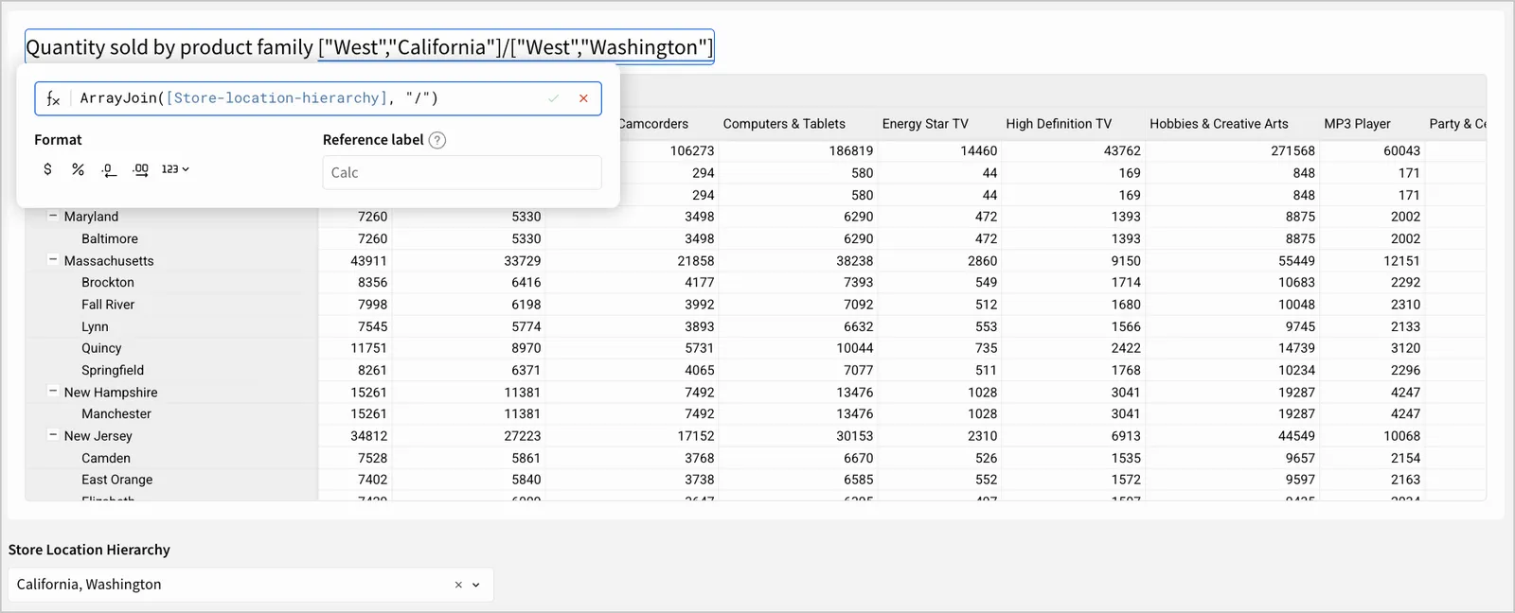Focus the Reference label Calc field
The image size is (1515, 613).
[462, 172]
